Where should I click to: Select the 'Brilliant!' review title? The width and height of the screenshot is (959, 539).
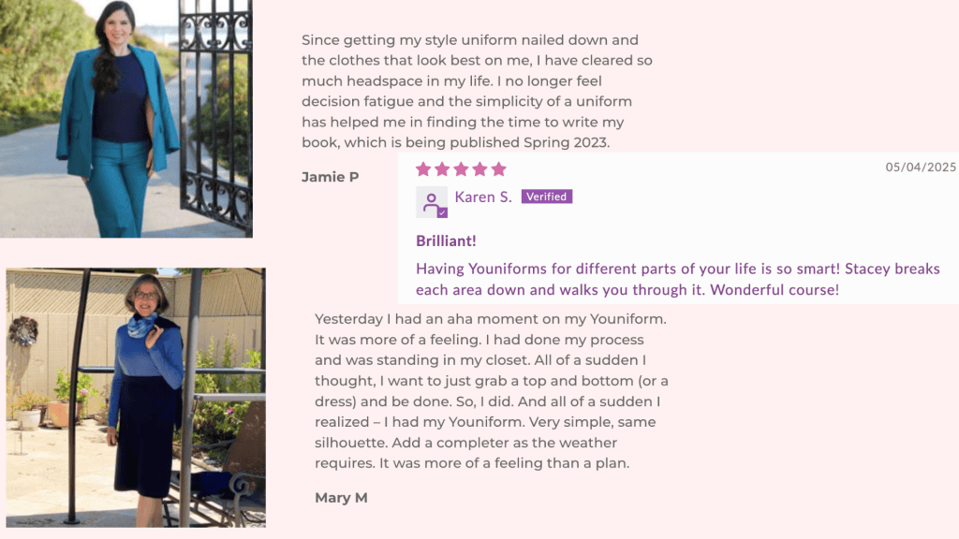click(x=447, y=240)
